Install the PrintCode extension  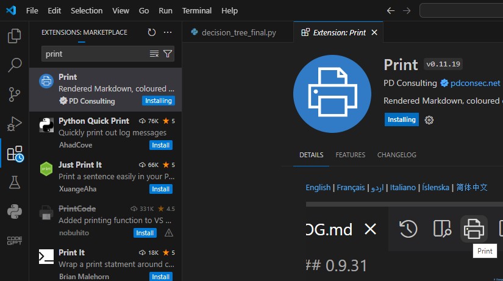click(x=145, y=233)
